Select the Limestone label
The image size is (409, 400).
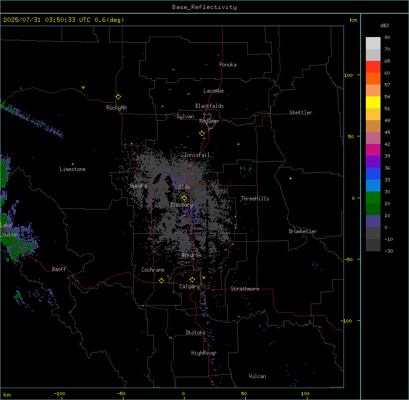coord(73,169)
